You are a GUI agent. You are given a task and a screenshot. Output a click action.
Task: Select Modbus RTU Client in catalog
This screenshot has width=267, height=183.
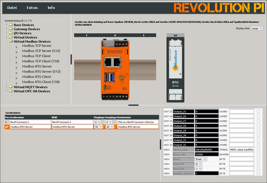36,77
